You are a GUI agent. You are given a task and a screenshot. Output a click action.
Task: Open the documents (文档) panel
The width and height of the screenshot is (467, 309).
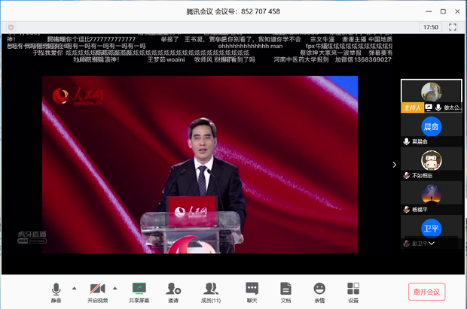(285, 291)
